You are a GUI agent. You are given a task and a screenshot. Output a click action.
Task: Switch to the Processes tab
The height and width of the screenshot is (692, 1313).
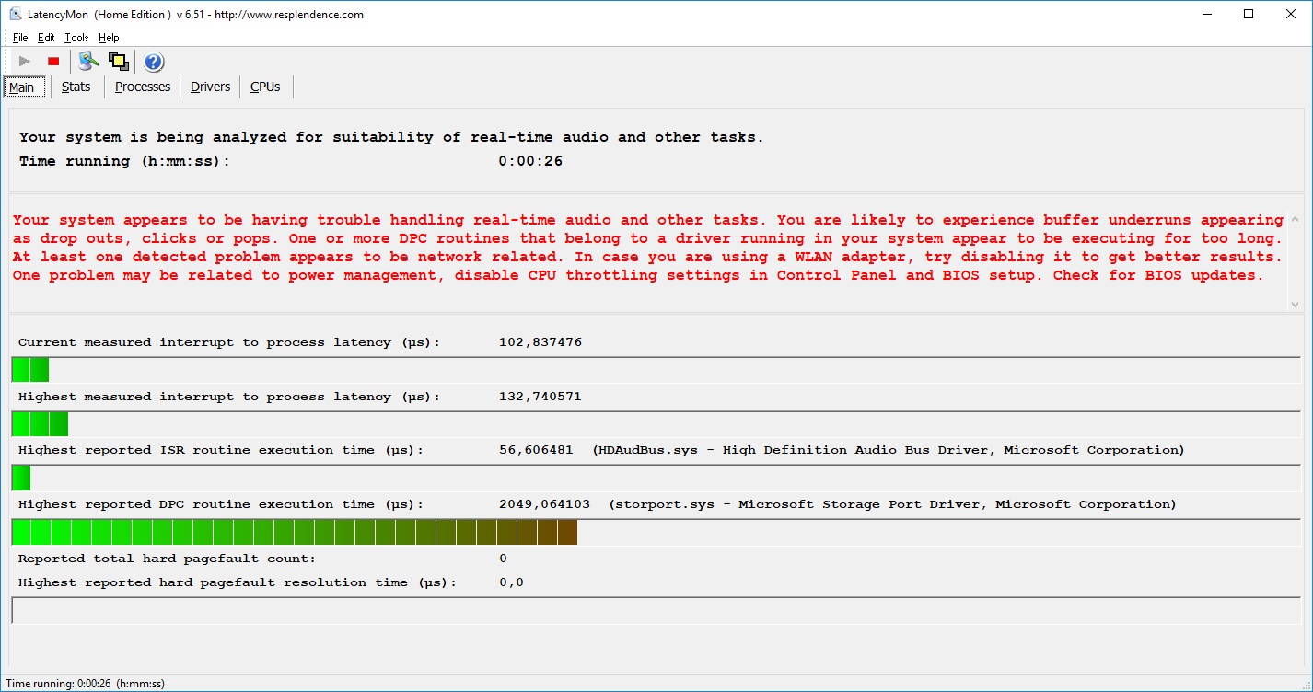[143, 86]
